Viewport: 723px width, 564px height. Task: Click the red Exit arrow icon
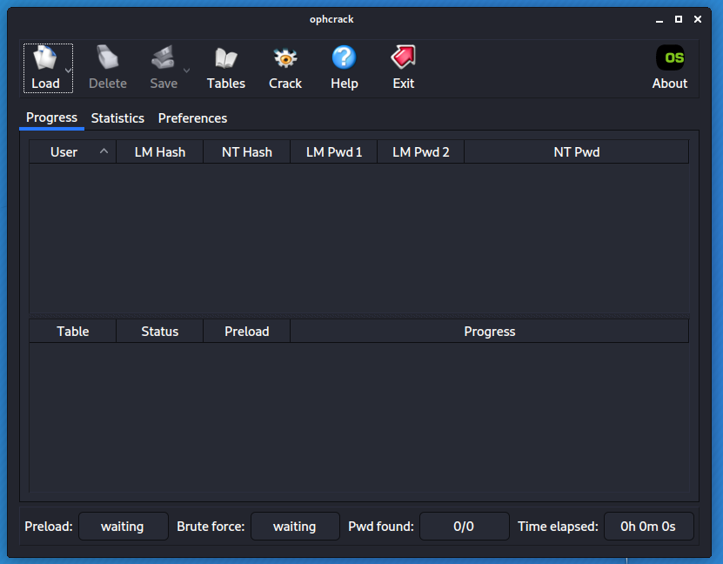[403, 59]
